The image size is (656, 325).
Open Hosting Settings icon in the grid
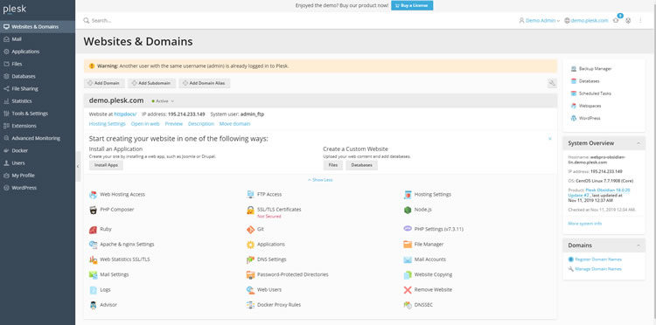[408, 195]
